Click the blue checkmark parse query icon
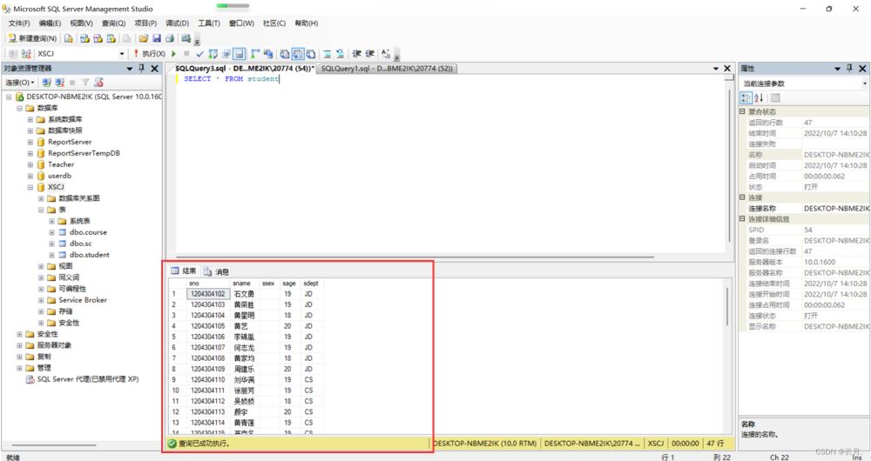Viewport: 871px width, 461px height. coord(199,54)
